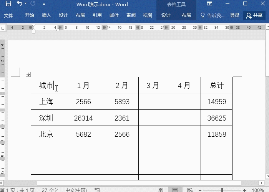Screen dimensions: 269x192
Task: Open the 设计 tab next to 插入
Action: pos(63,15)
